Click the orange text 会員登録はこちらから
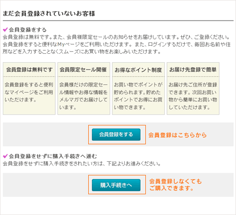Image resolution: width=236 pixels, height=215 pixels. 177,135
